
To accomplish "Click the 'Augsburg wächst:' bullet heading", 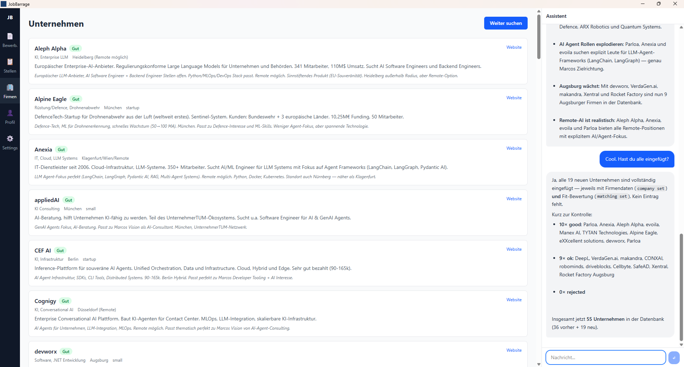I will (x=579, y=86).
